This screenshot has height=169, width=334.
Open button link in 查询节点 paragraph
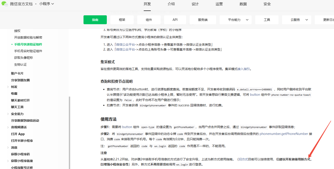tap(255, 94)
